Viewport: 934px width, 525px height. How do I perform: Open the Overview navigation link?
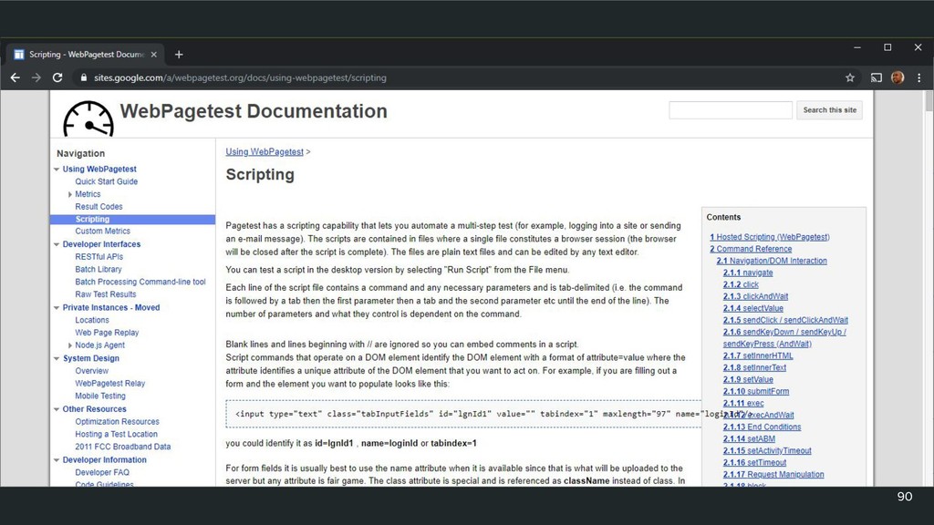pyautogui.click(x=92, y=371)
